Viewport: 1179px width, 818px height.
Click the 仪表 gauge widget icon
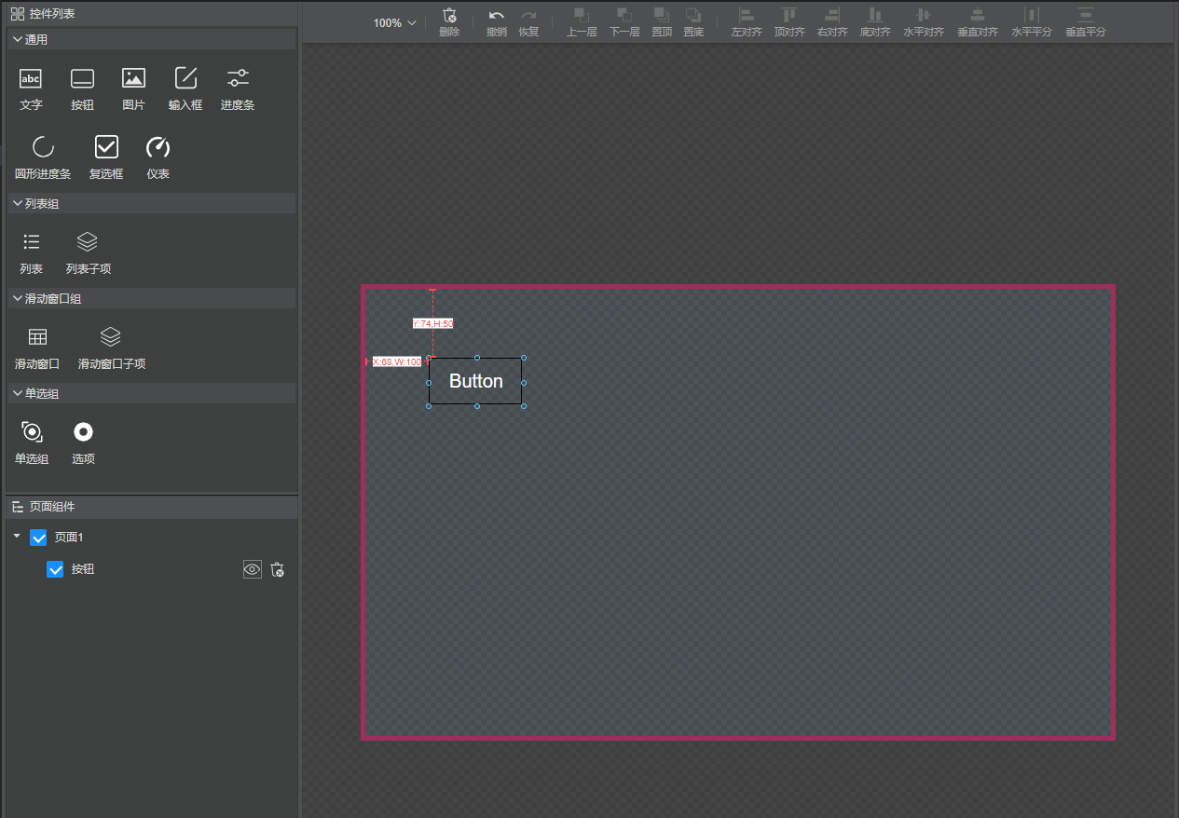click(158, 147)
